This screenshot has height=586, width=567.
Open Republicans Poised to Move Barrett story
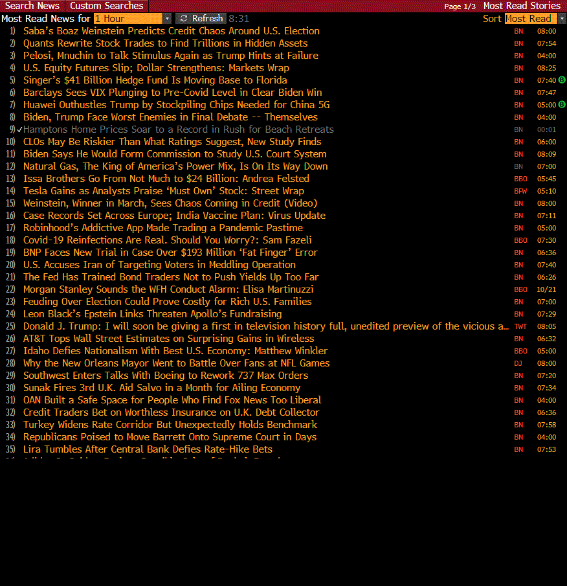pos(170,438)
